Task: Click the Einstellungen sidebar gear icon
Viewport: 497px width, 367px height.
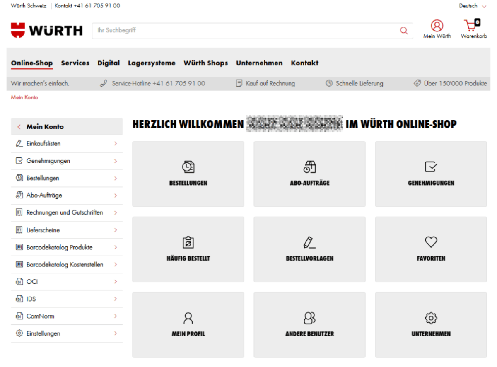Action: 19,333
